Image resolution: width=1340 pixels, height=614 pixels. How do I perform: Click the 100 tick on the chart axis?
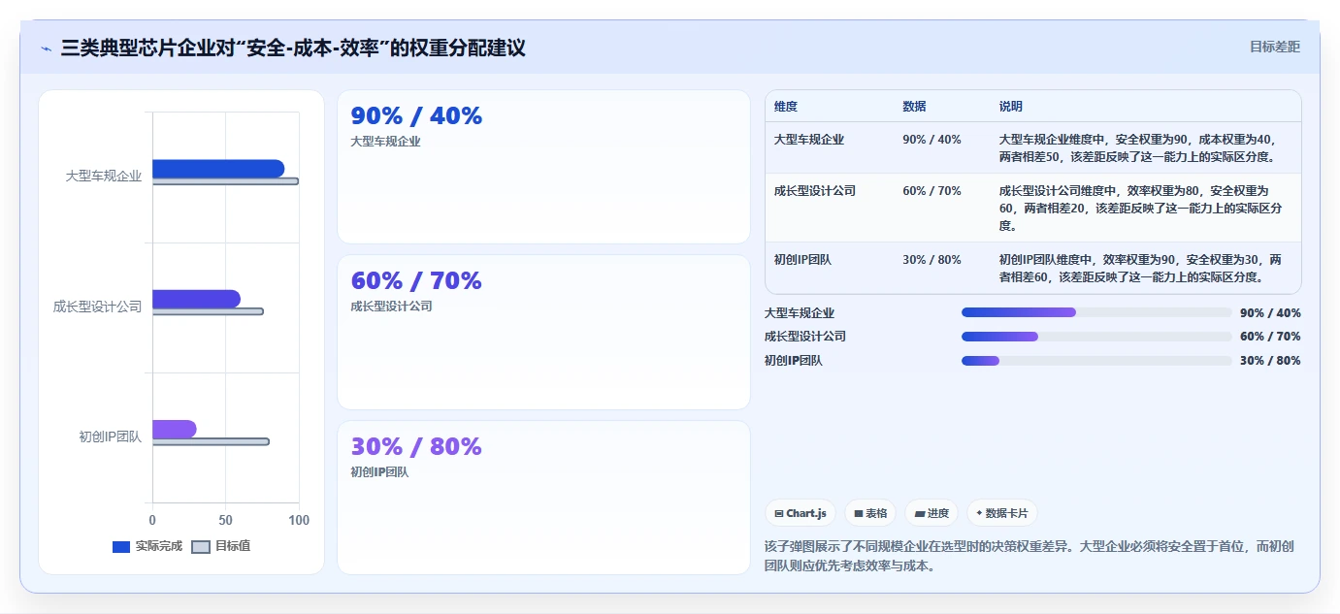pos(299,520)
